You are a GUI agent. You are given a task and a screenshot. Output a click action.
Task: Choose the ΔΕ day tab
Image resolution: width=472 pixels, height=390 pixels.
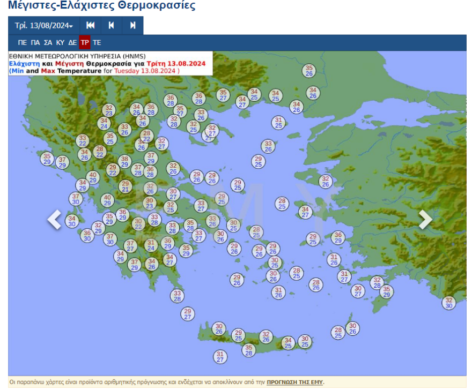click(72, 42)
